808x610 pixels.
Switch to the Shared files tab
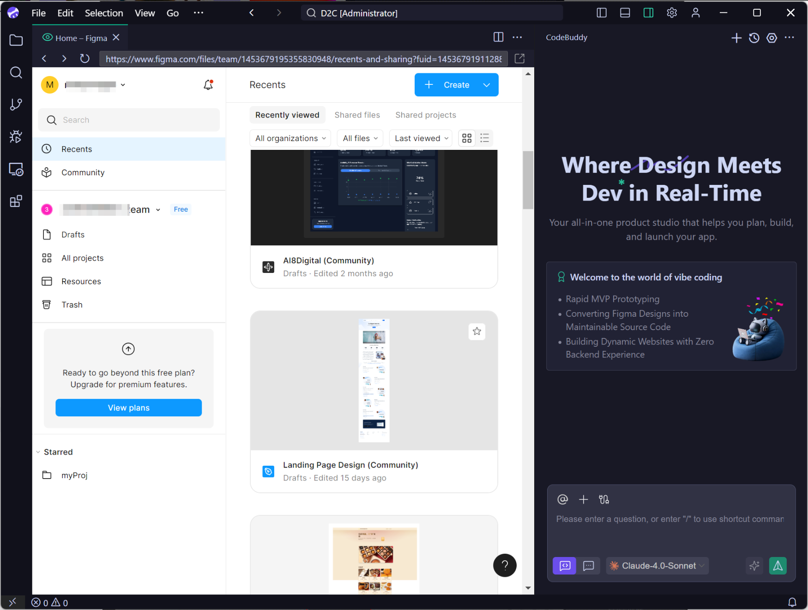tap(357, 115)
